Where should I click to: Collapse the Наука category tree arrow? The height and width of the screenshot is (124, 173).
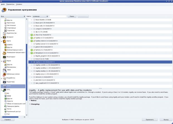click(1, 61)
